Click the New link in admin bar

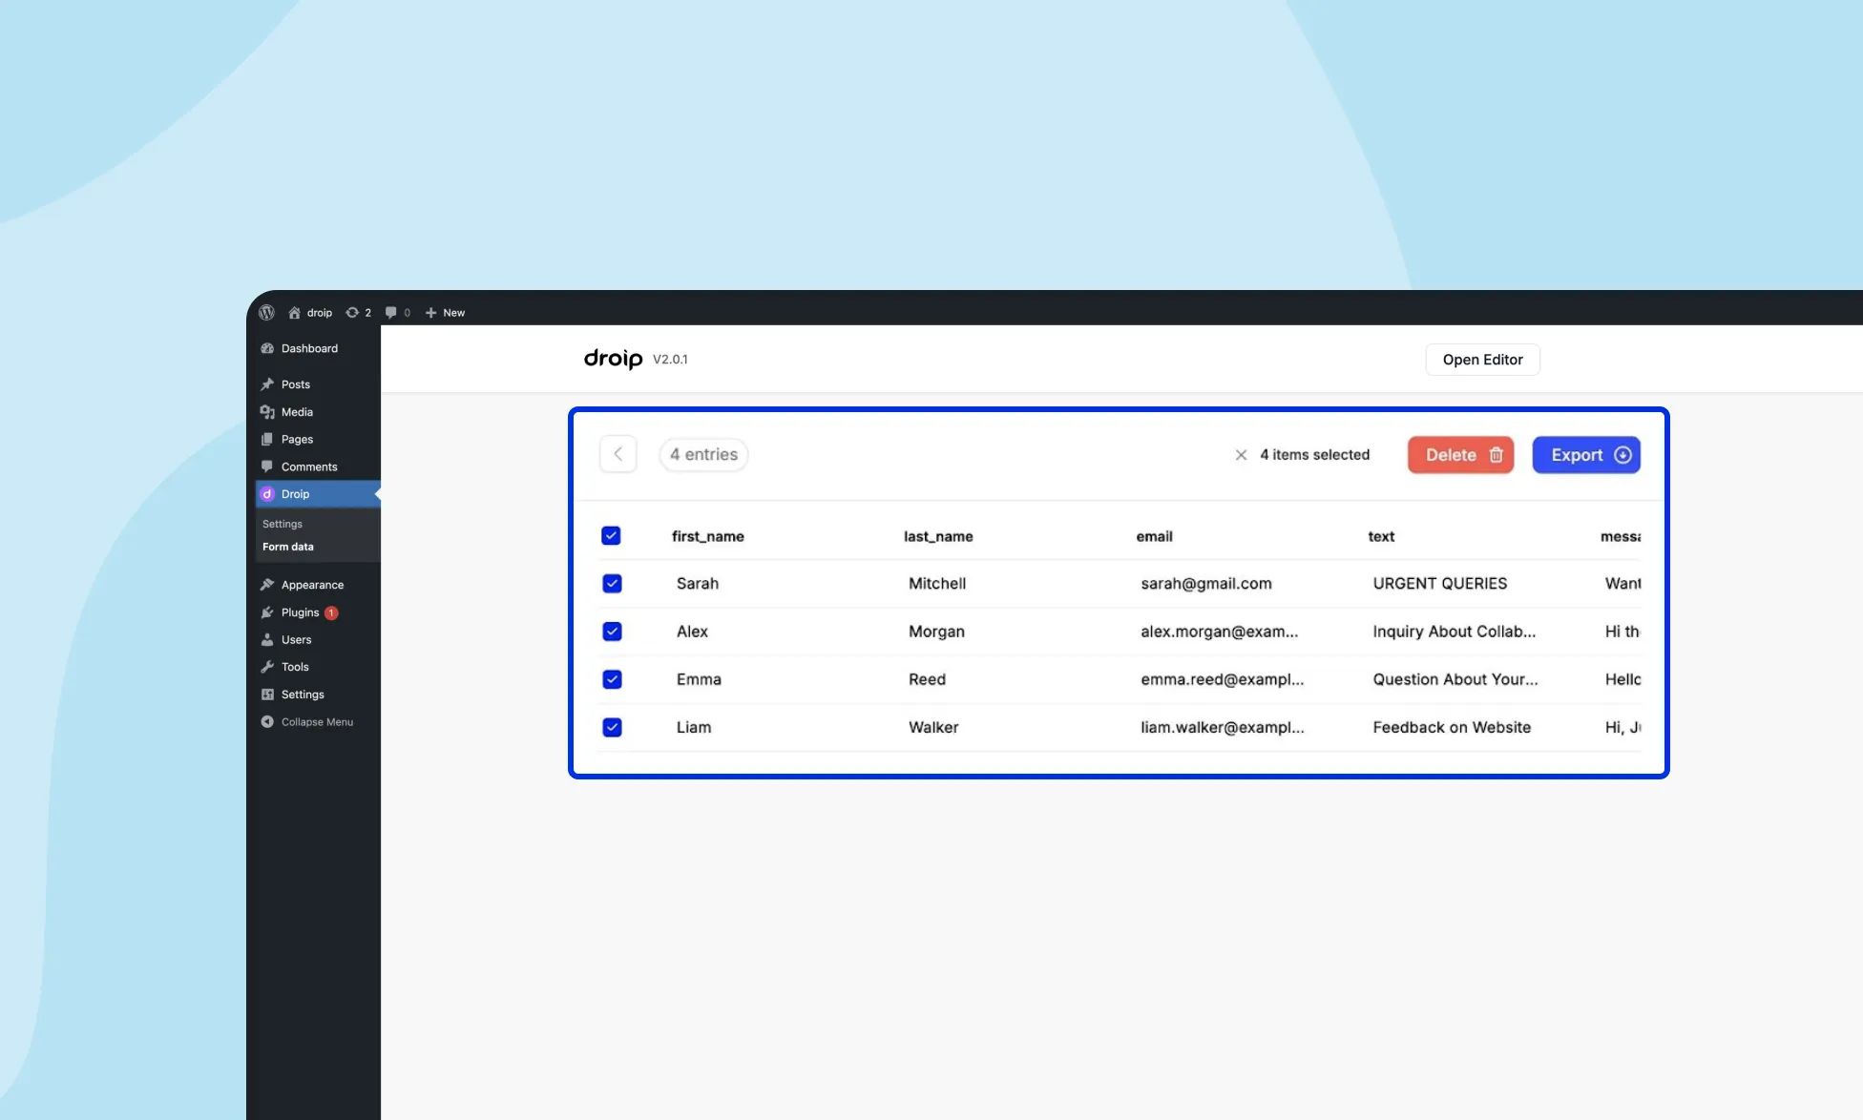454,313
